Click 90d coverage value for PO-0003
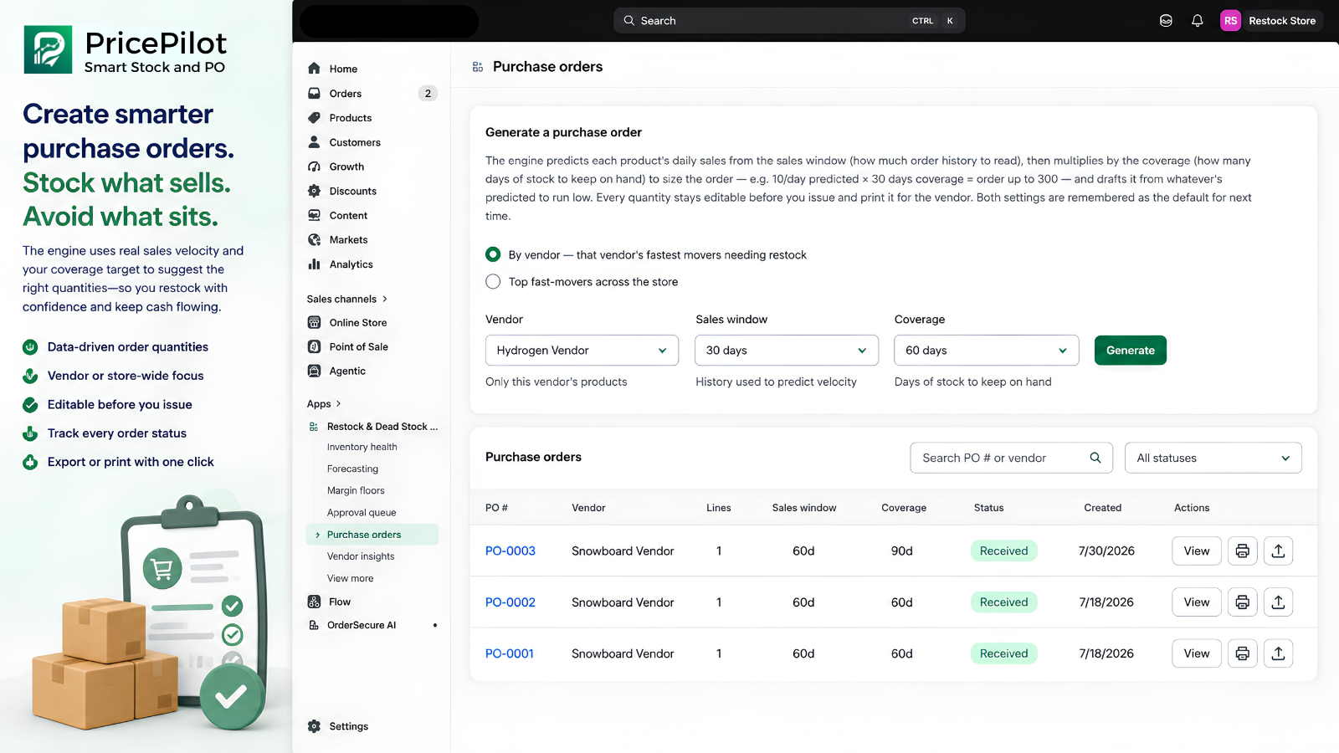 click(x=901, y=551)
